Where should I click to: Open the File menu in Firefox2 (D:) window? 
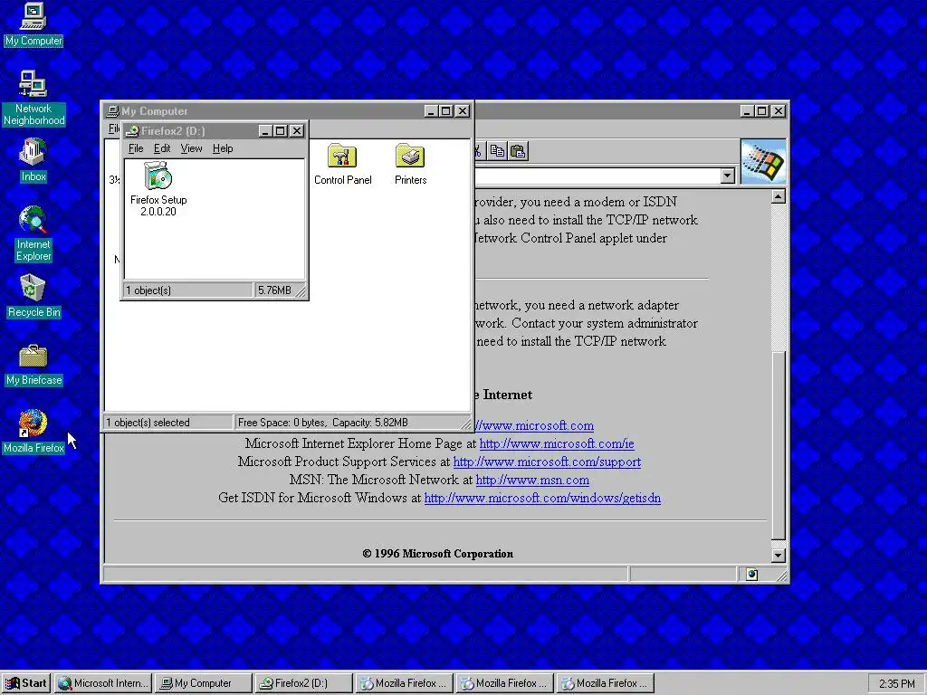point(136,148)
